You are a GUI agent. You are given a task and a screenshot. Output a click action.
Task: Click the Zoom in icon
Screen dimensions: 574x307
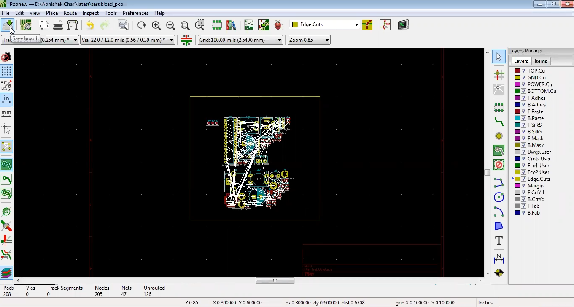click(156, 25)
